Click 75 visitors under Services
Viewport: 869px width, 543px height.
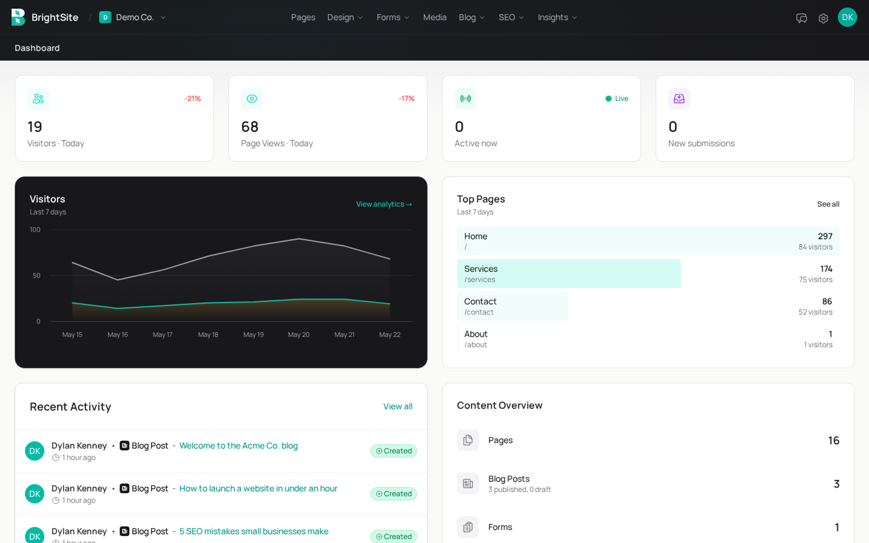[x=815, y=280]
